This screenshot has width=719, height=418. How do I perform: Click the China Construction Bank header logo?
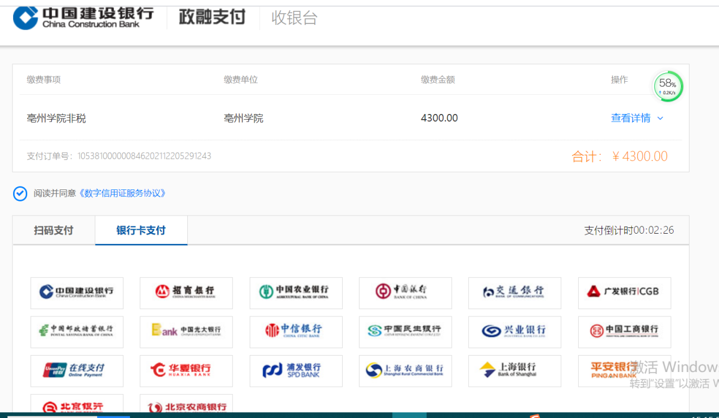[83, 17]
